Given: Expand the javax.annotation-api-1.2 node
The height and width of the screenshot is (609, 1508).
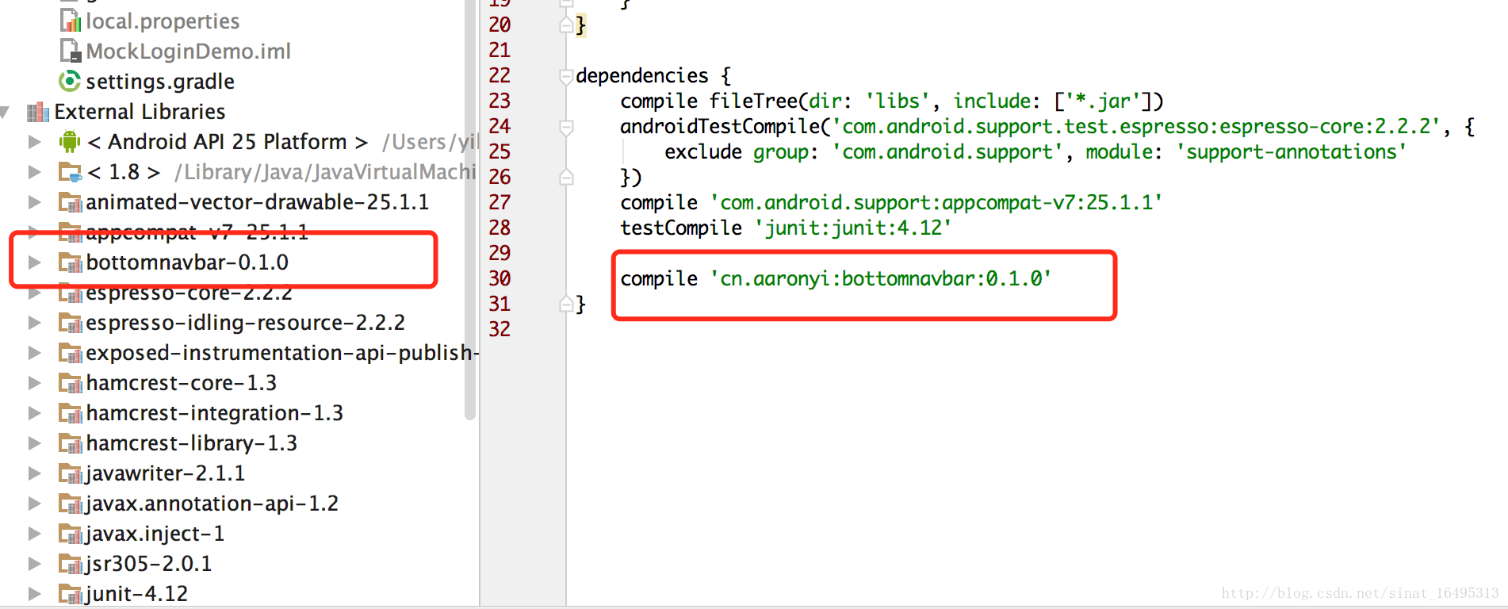Looking at the screenshot, I should (35, 504).
